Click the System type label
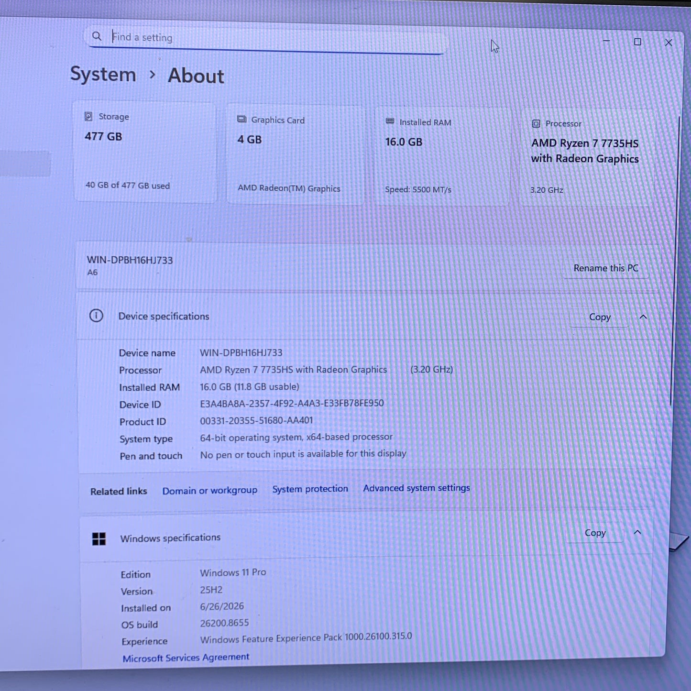 (146, 439)
